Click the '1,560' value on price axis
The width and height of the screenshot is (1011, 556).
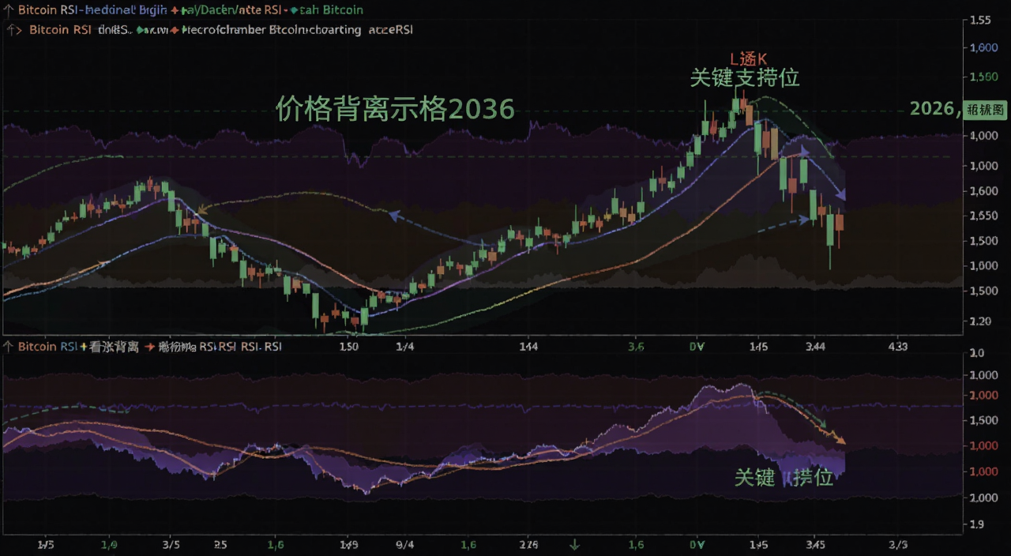983,77
